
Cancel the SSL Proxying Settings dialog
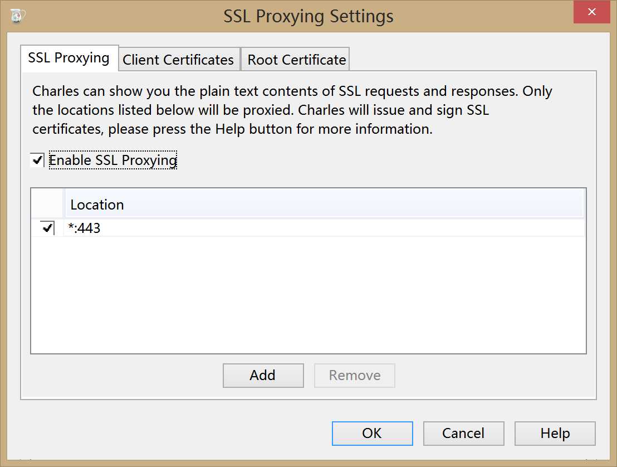(463, 434)
